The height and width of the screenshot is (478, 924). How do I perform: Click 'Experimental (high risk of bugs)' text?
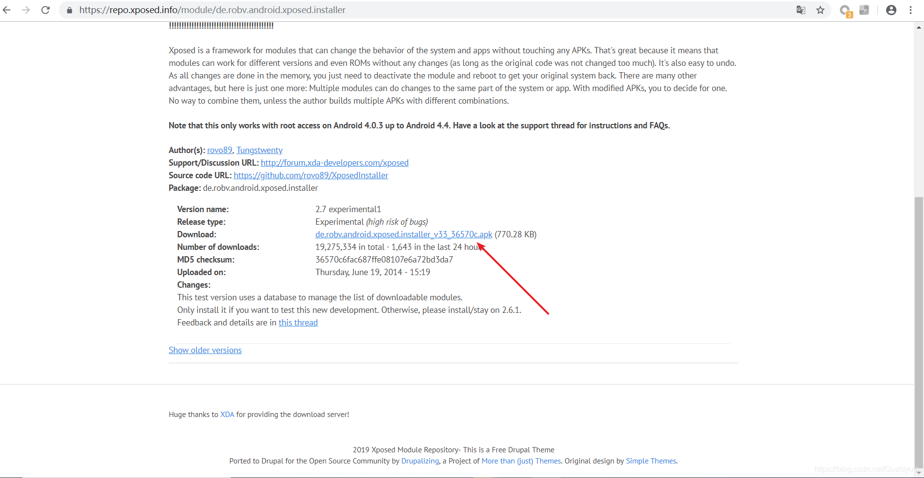coord(372,222)
